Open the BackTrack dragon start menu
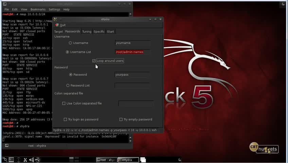The width and height of the screenshot is (288, 163). click(x=4, y=160)
